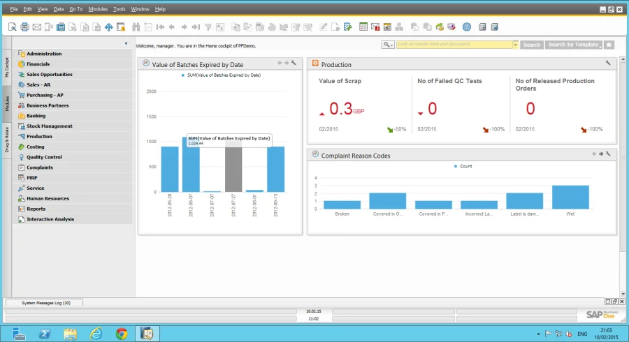Click the 2012-05-28 bar in batches chart
The width and height of the screenshot is (629, 342).
pos(170,170)
